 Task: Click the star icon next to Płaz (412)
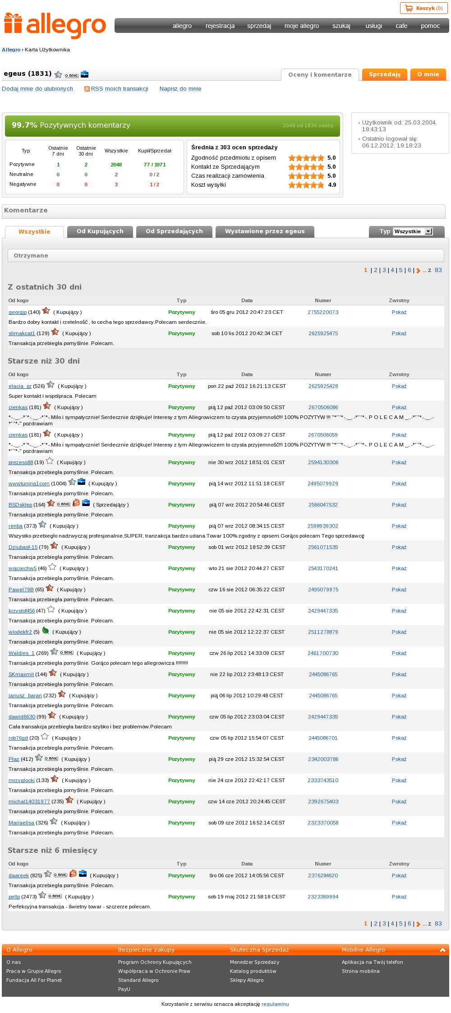pos(39,758)
